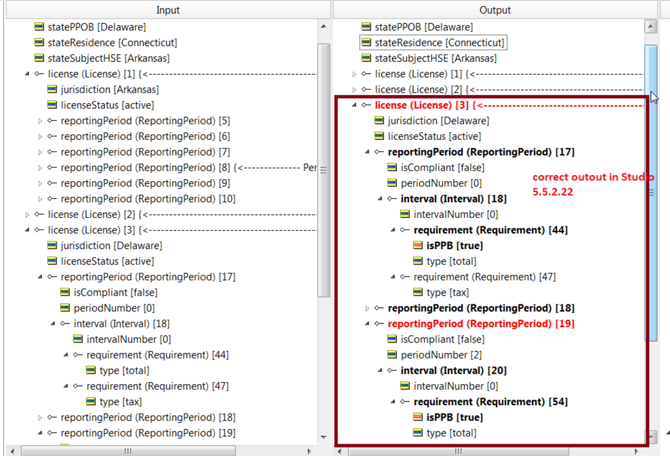The width and height of the screenshot is (670, 456).
Task: Click the jurisdiction [Arkansas] attribute icon in Input
Action: coord(52,90)
